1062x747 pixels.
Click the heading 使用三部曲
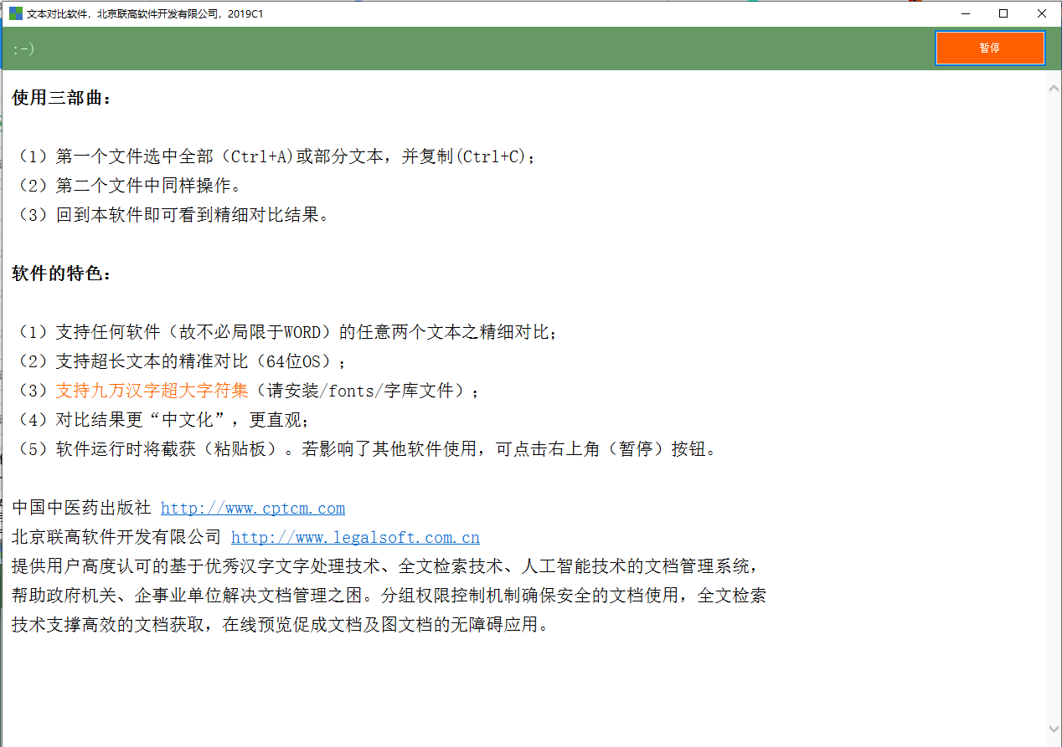coord(61,98)
